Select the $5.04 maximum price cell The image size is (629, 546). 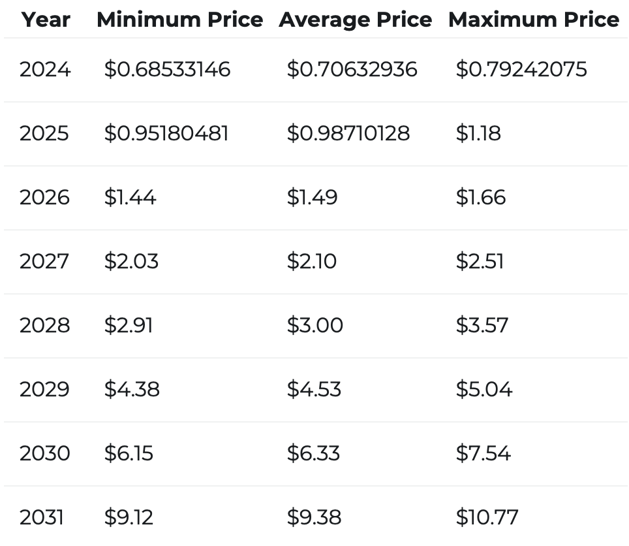[483, 389]
